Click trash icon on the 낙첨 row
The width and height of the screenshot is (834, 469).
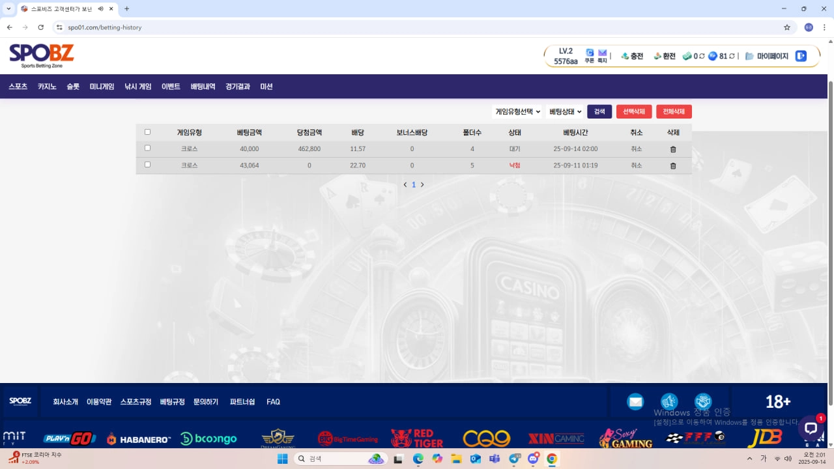[673, 165]
